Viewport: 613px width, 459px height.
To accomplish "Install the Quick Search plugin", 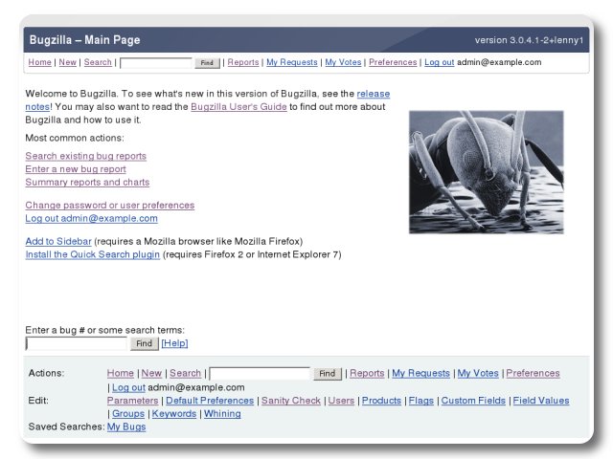I will coord(92,254).
